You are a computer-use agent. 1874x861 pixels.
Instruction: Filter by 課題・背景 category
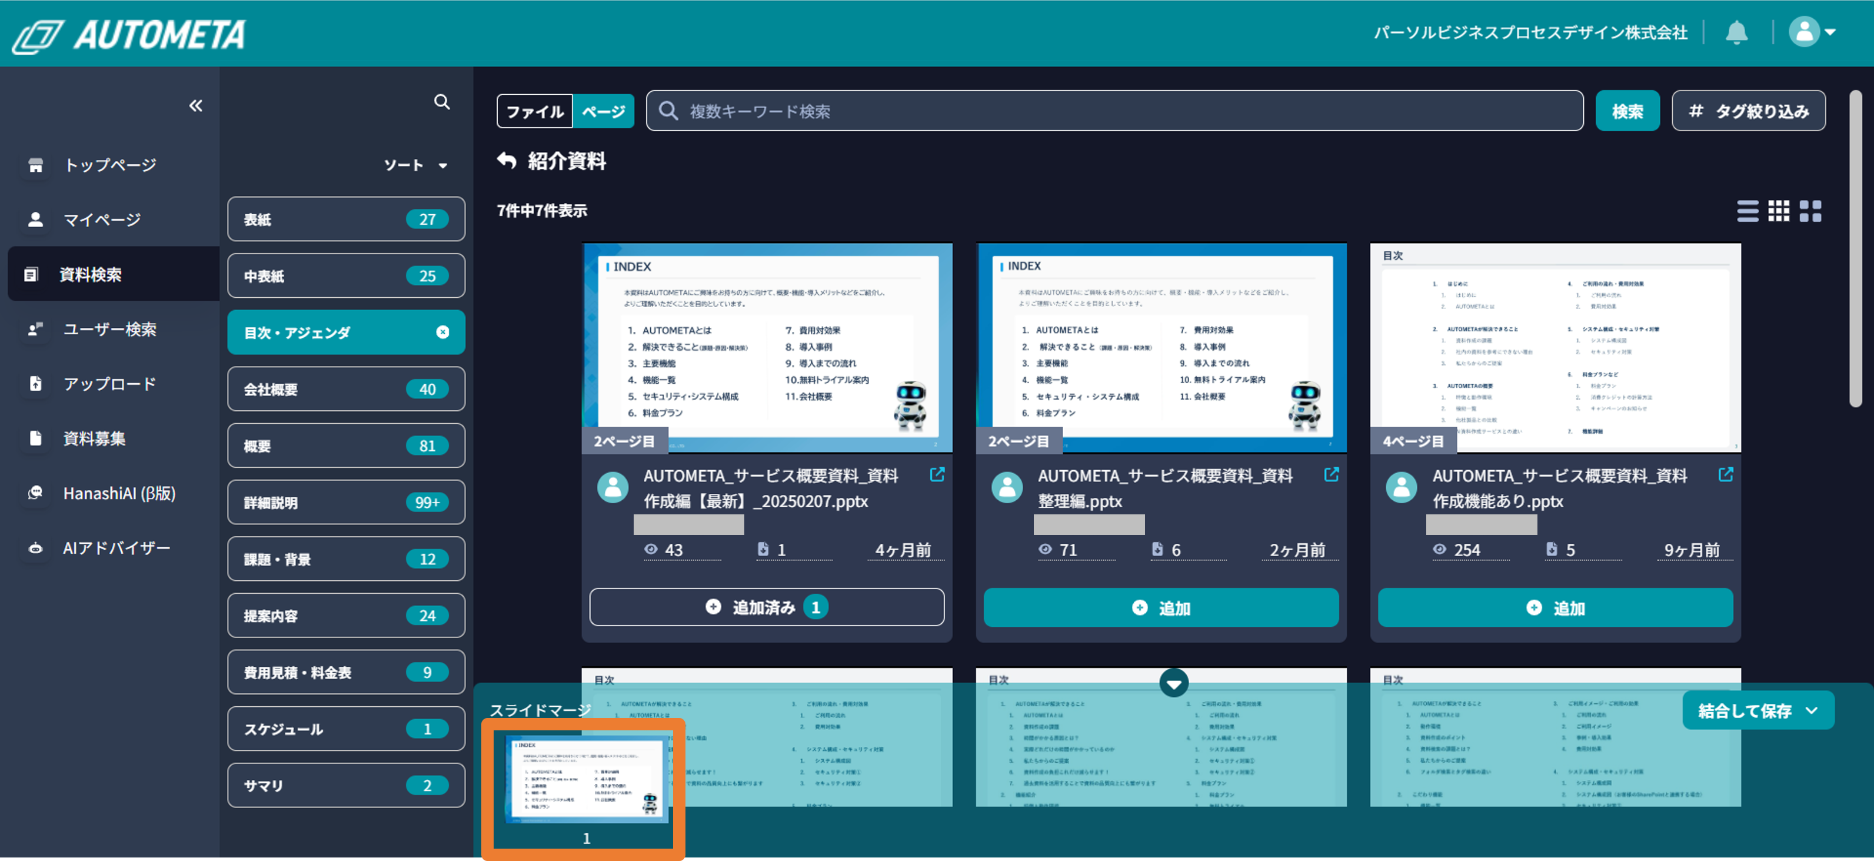tap(347, 559)
